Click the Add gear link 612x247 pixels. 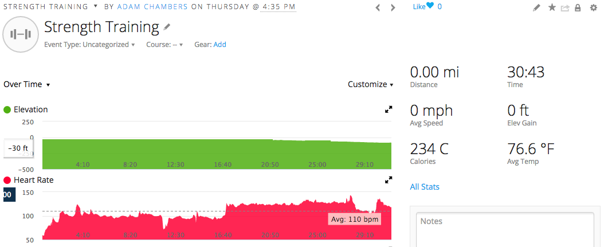point(219,45)
